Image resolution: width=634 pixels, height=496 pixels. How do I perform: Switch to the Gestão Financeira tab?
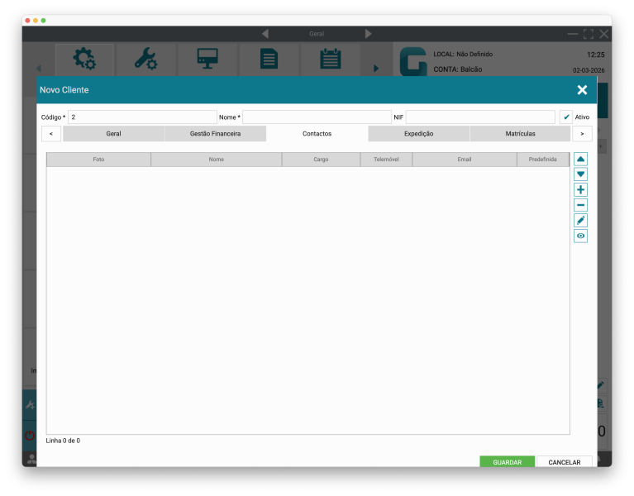coord(215,133)
